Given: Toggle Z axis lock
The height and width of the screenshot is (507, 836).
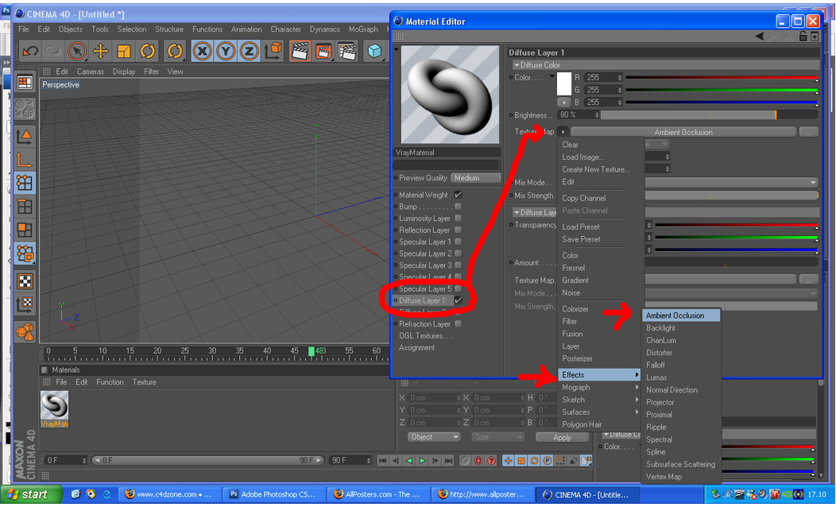Looking at the screenshot, I should click(x=249, y=51).
